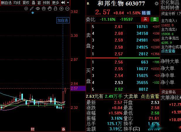This screenshot has width=181, height=132.
Task: Open the toolbar dropdown triangle arrow
Action: point(68,3)
